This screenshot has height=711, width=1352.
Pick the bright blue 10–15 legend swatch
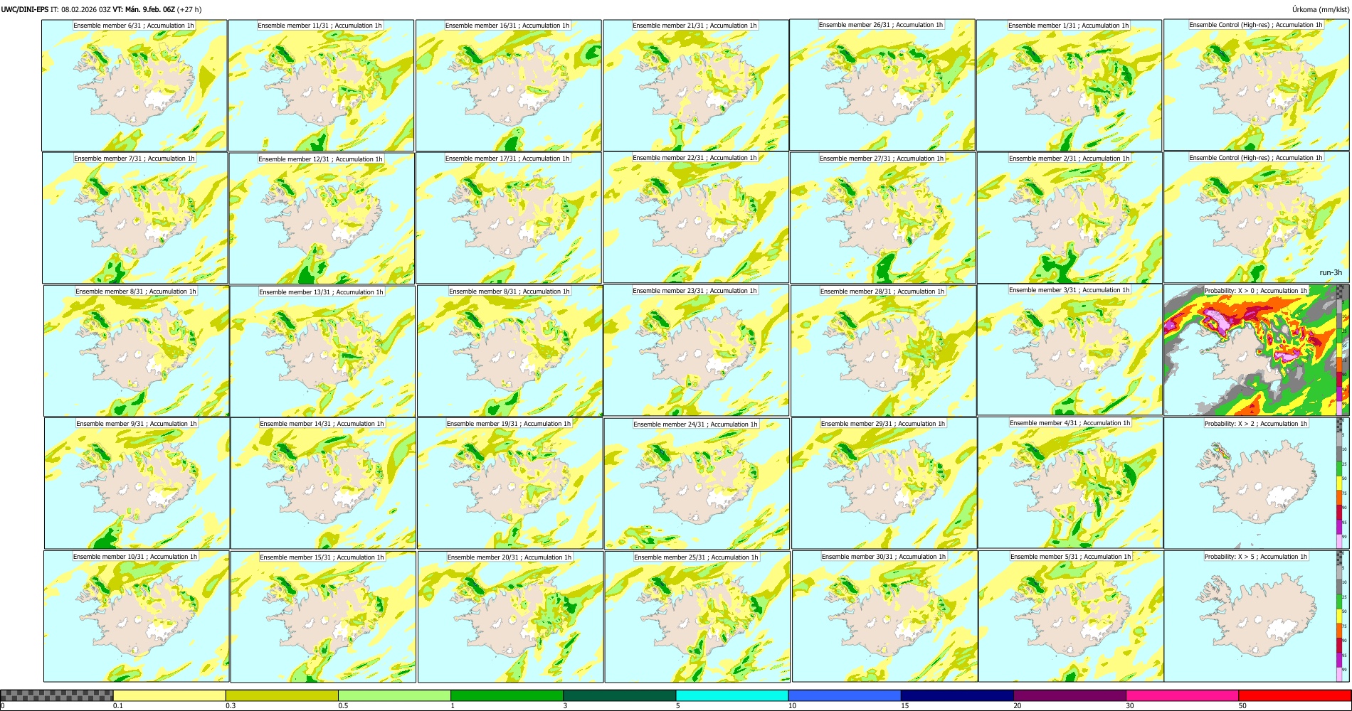click(845, 695)
